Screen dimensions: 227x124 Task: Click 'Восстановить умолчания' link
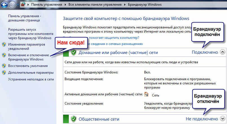[x=28, y=66]
